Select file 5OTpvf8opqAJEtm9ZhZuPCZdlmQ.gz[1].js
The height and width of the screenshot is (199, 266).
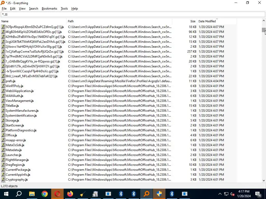35,27
